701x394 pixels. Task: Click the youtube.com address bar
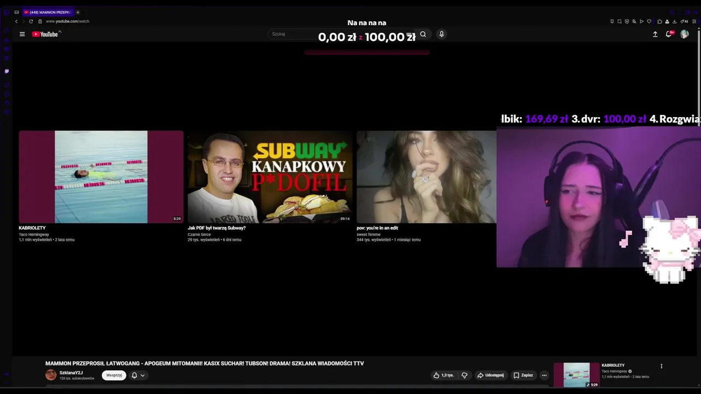tap(67, 21)
